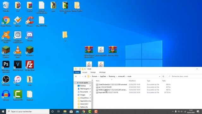Select the first WinRAR archive on desktop
Viewport: 202px width, 114px height.
pyautogui.click(x=89, y=52)
